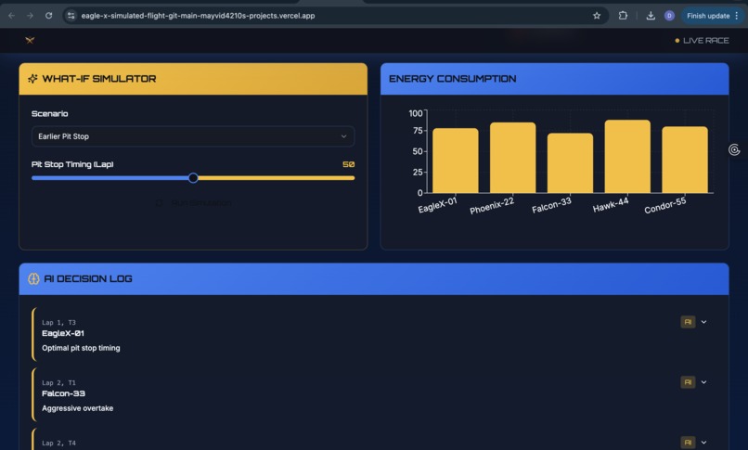This screenshot has width=748, height=450.
Task: Reload the page with refresh icon
Action: (48, 16)
